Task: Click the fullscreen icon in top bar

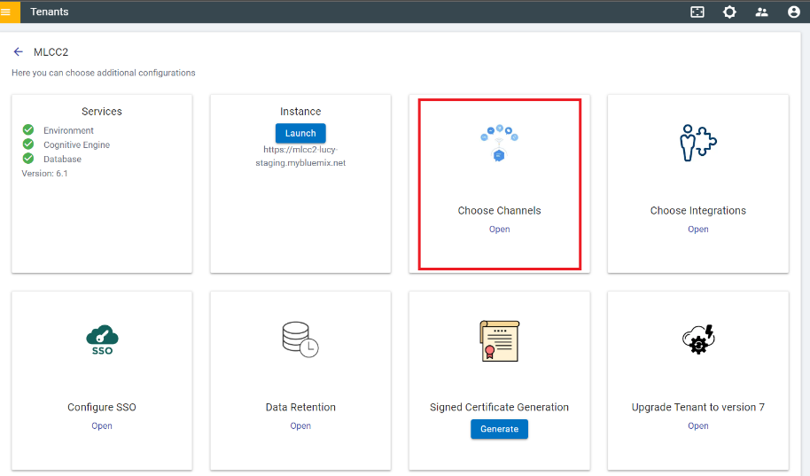Action: point(697,12)
